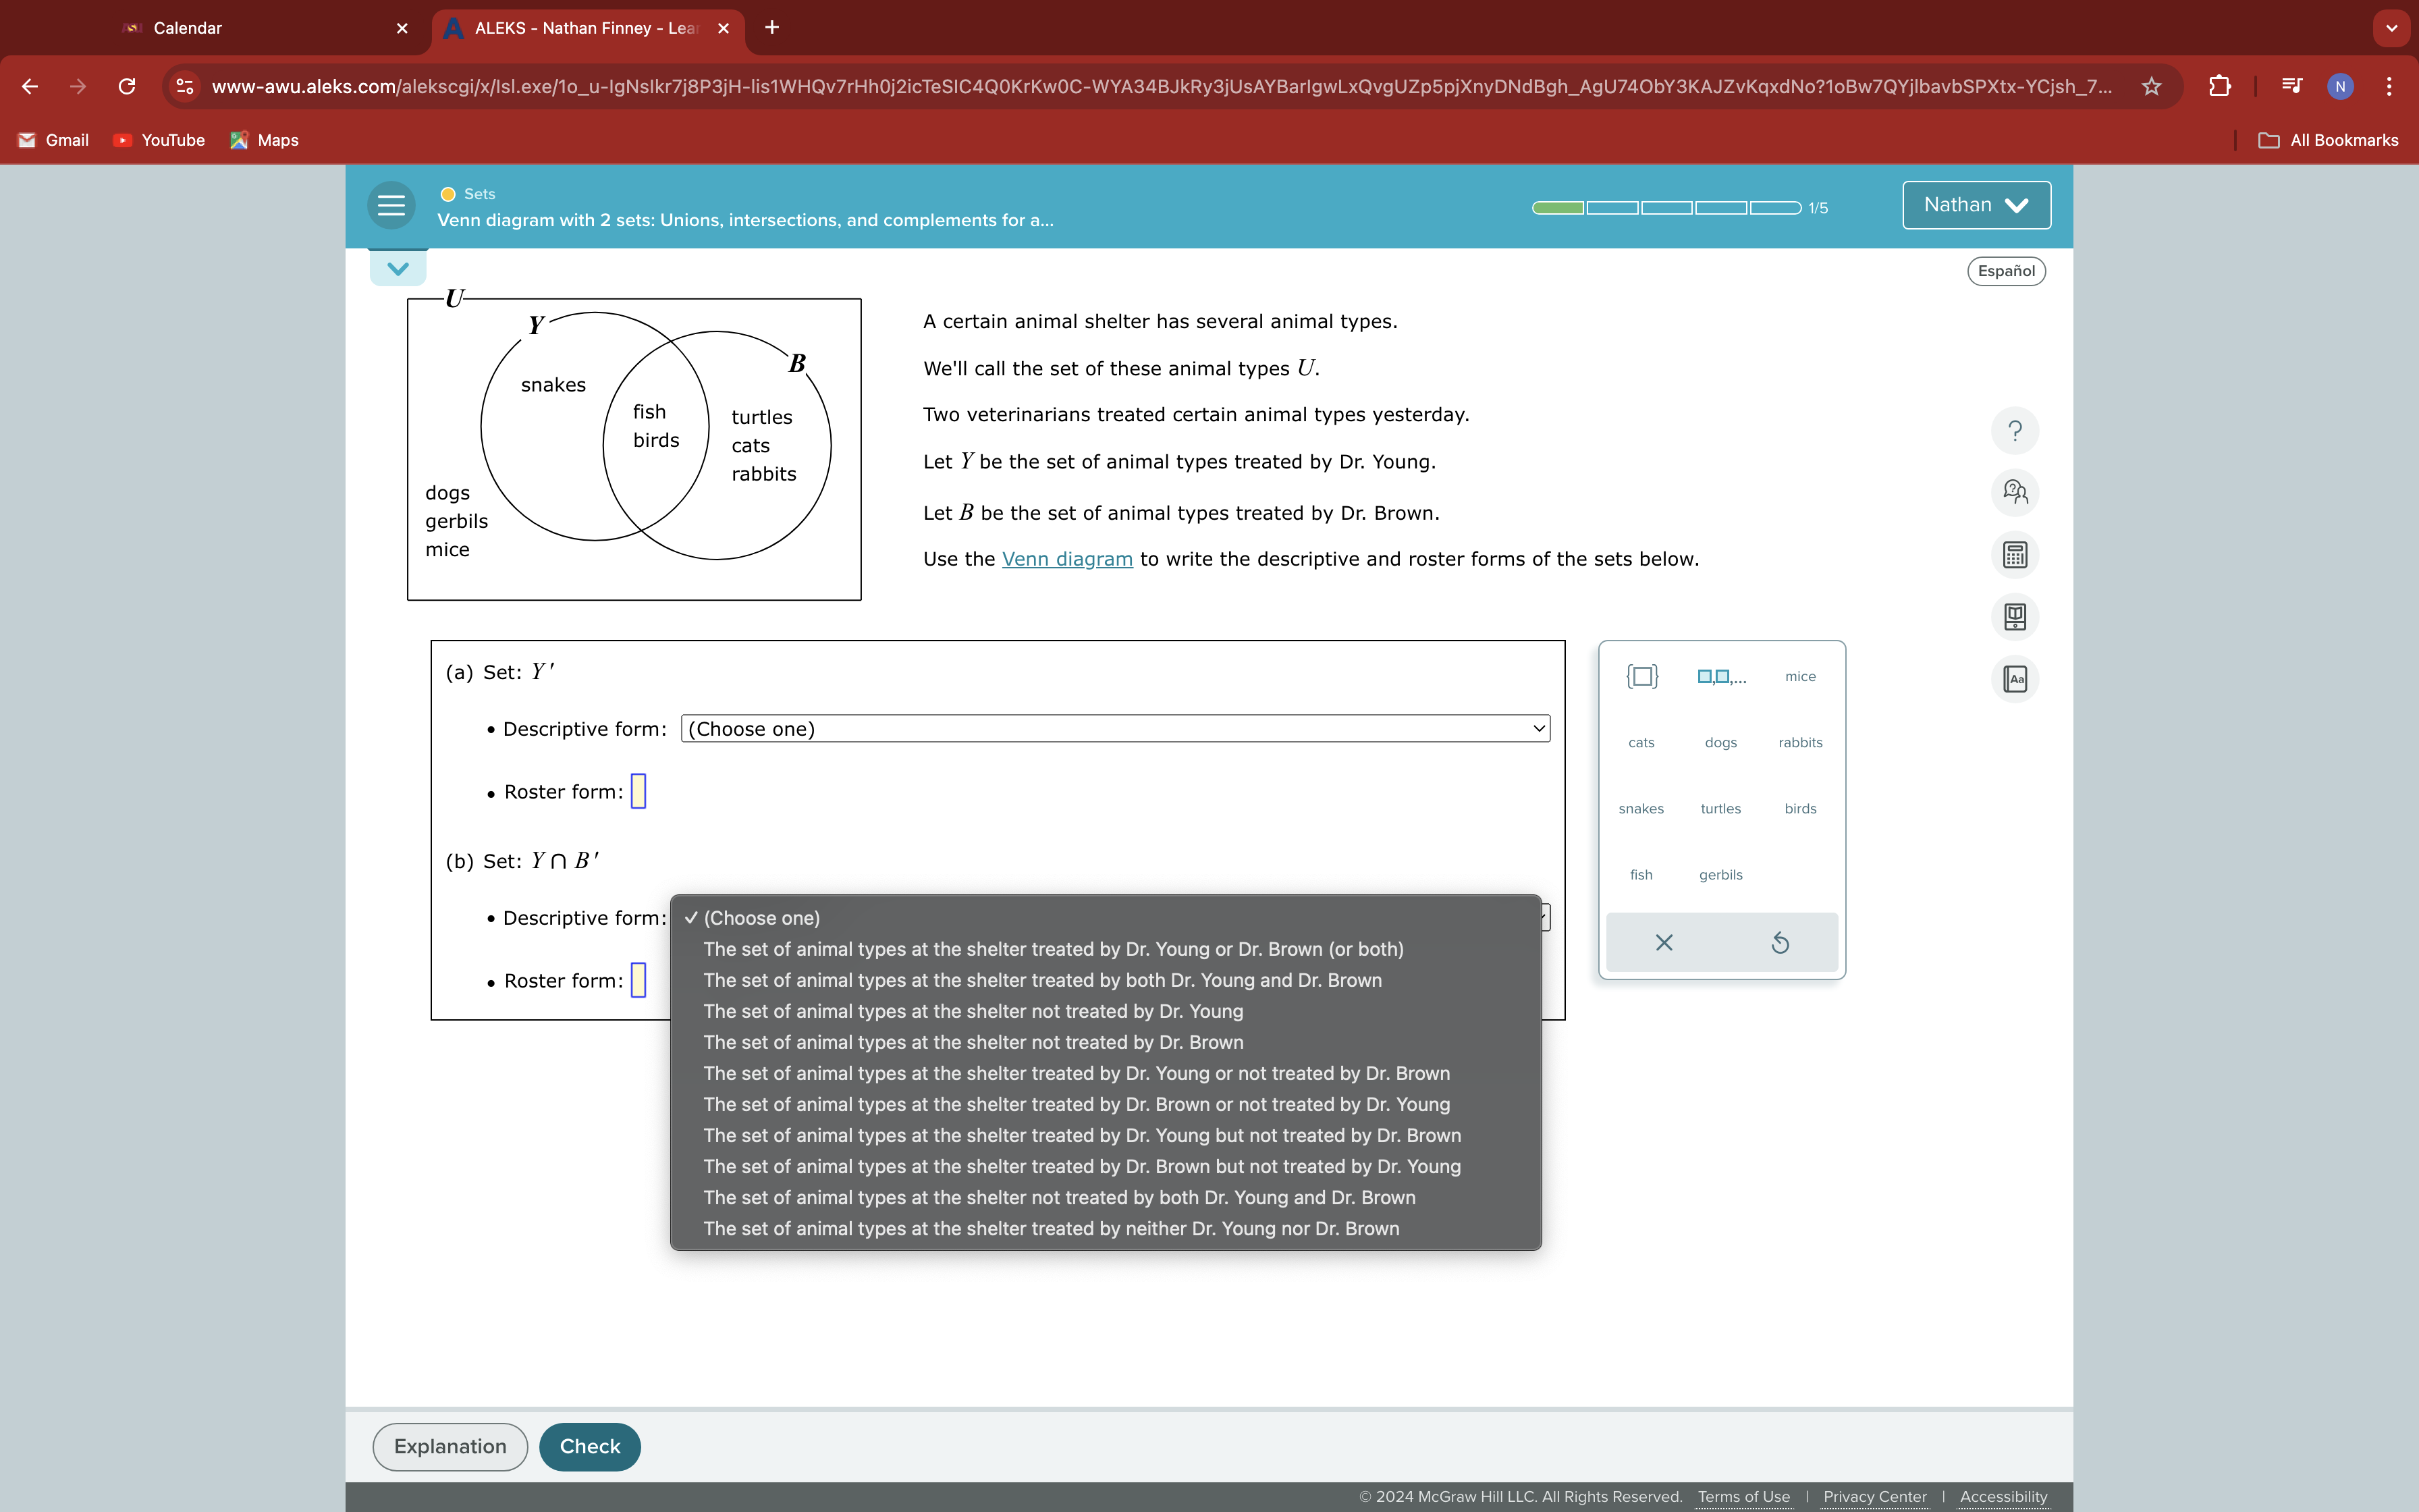Insert the comma-separated list template

pos(1720,676)
